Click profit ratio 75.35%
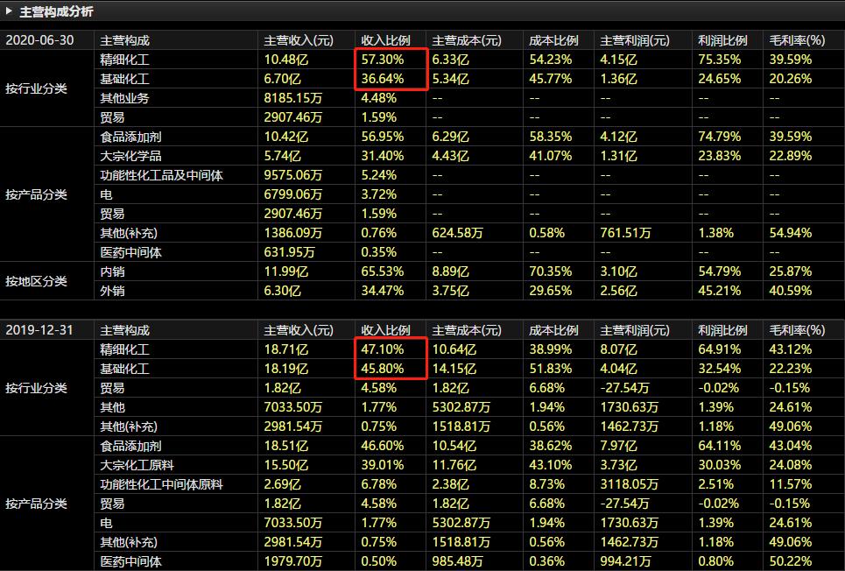 coord(720,60)
